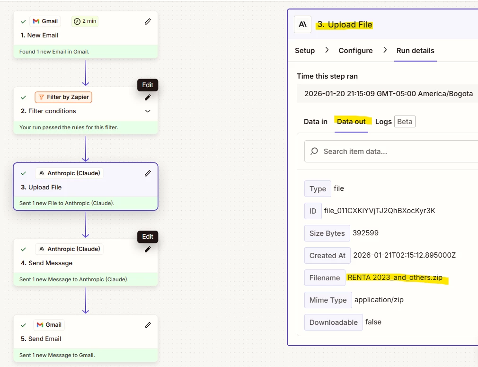Click the file ID value file_011CXKiYVjTJ2QhBXocKyr3K

pyautogui.click(x=380, y=211)
